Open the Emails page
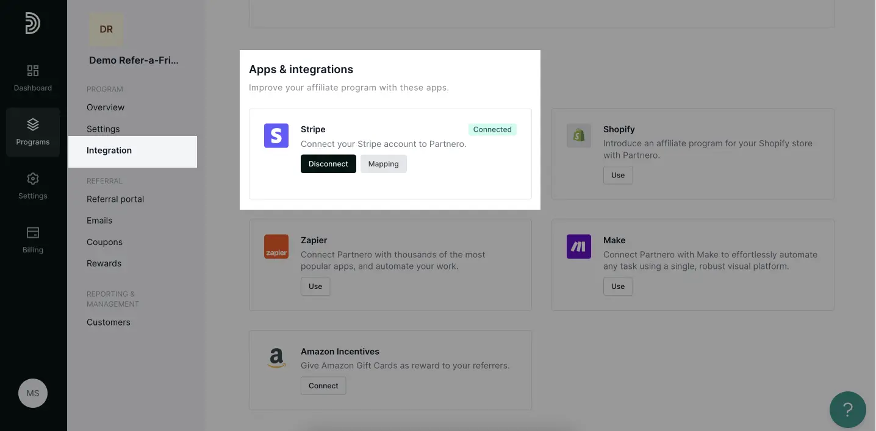This screenshot has height=431, width=876. [99, 221]
